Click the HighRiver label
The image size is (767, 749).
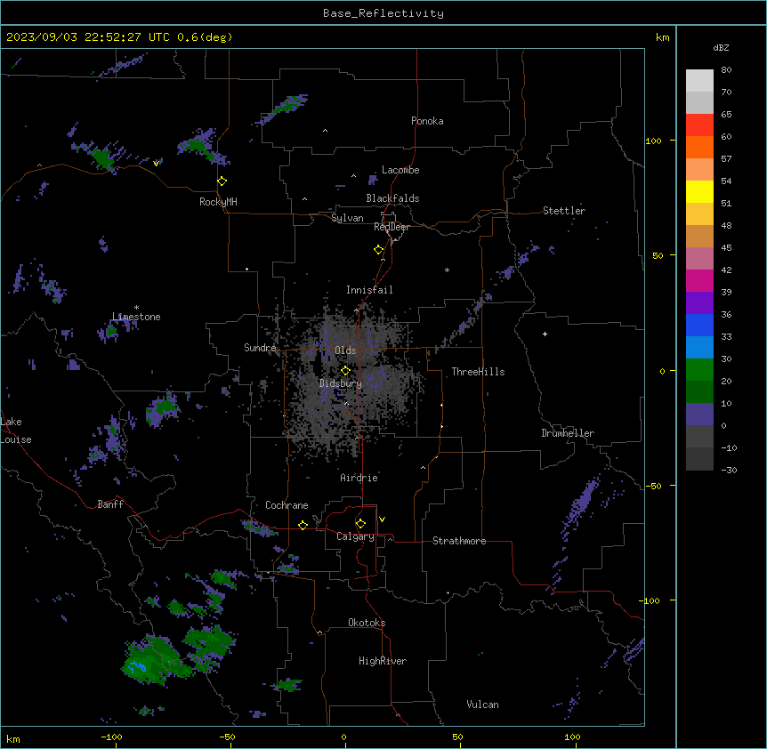click(x=383, y=661)
